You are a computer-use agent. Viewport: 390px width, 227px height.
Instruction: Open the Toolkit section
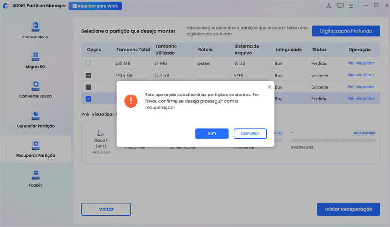point(35,178)
